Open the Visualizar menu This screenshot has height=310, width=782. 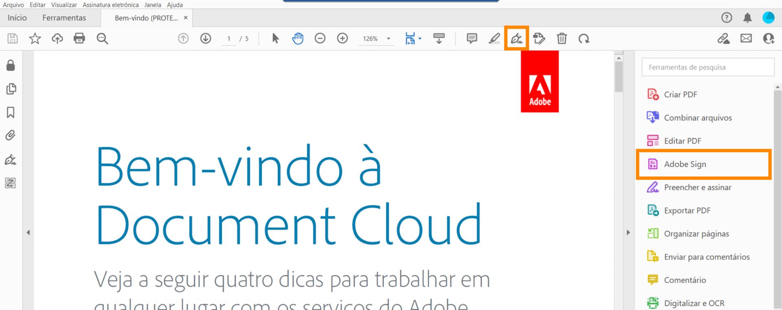[64, 5]
